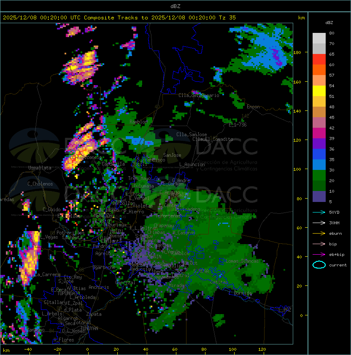Screen dimensions: 351x355
Task: Click the '180' tick on the vertical km axis
Action: click(297, 53)
